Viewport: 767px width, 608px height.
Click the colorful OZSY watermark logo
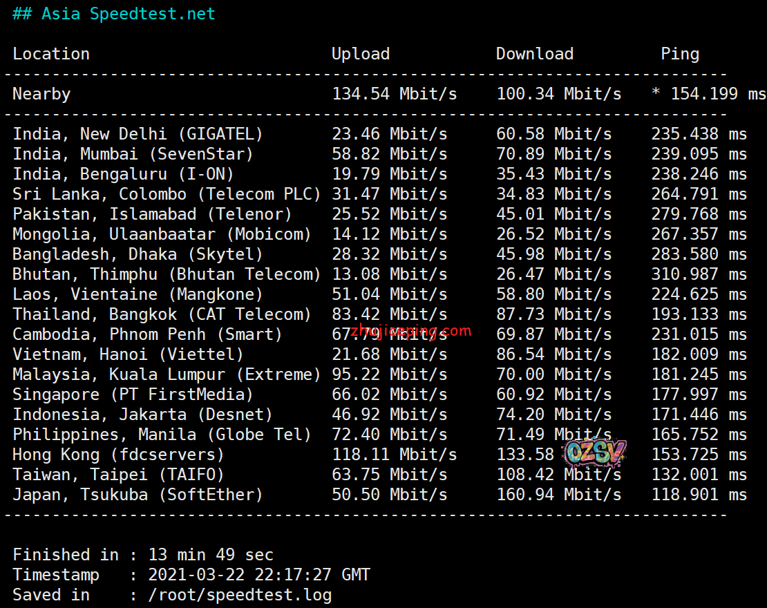pos(595,453)
